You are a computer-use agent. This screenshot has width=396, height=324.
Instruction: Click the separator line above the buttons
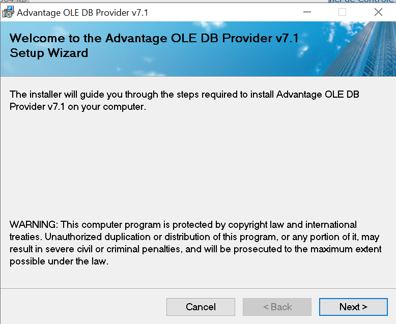[x=197, y=288]
